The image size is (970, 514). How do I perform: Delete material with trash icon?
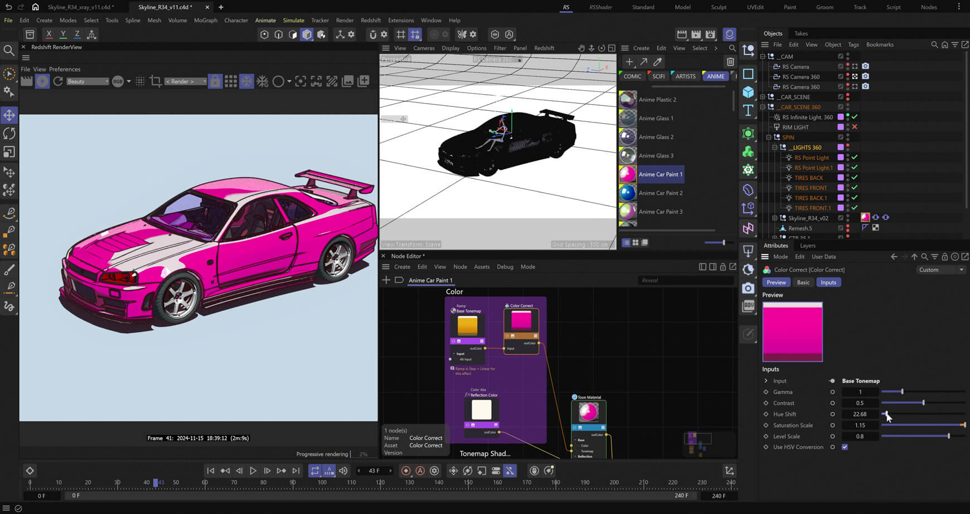730,62
